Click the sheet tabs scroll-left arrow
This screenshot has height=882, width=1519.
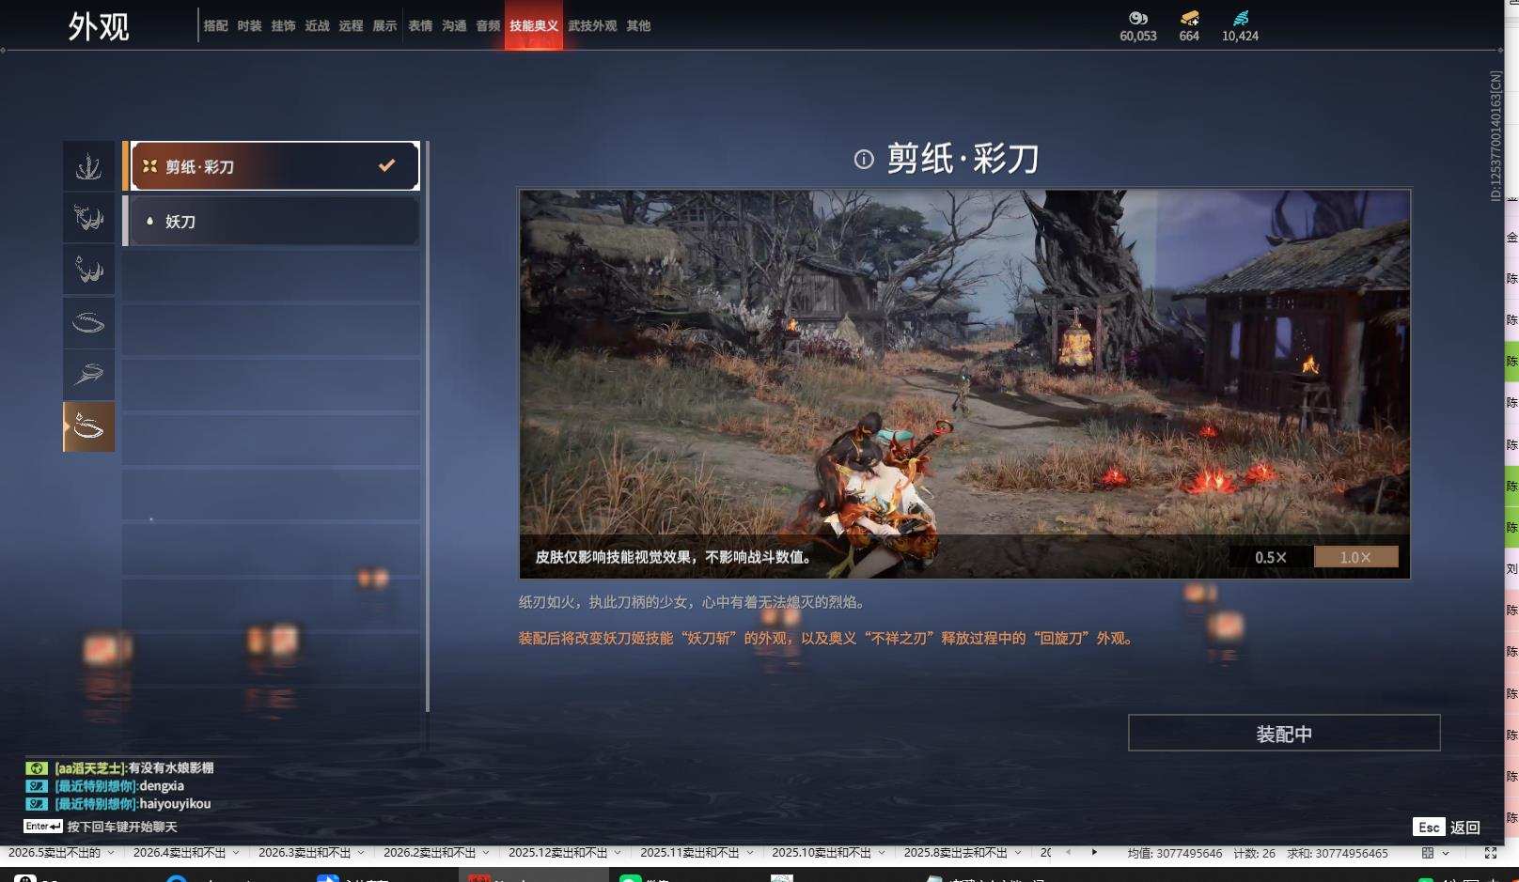(1068, 852)
